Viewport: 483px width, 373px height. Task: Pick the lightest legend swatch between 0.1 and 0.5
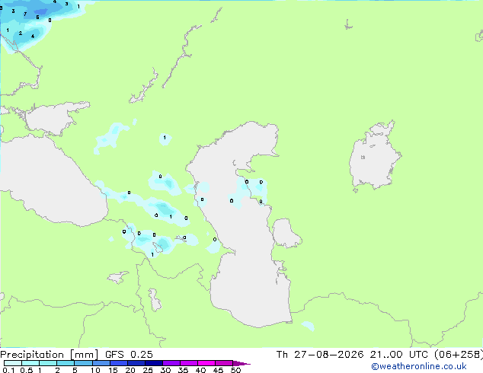(x=13, y=363)
